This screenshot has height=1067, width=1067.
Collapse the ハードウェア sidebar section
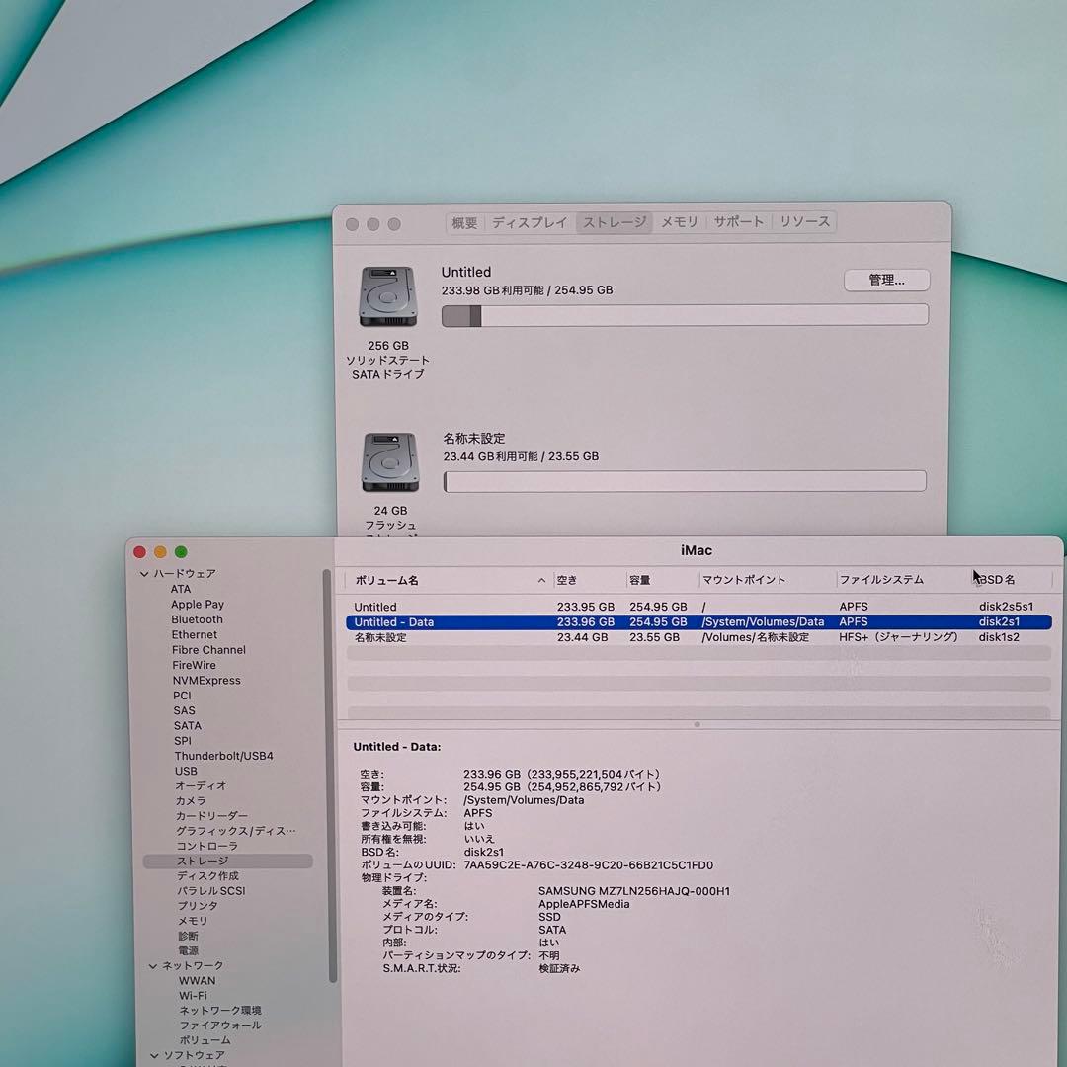144,573
